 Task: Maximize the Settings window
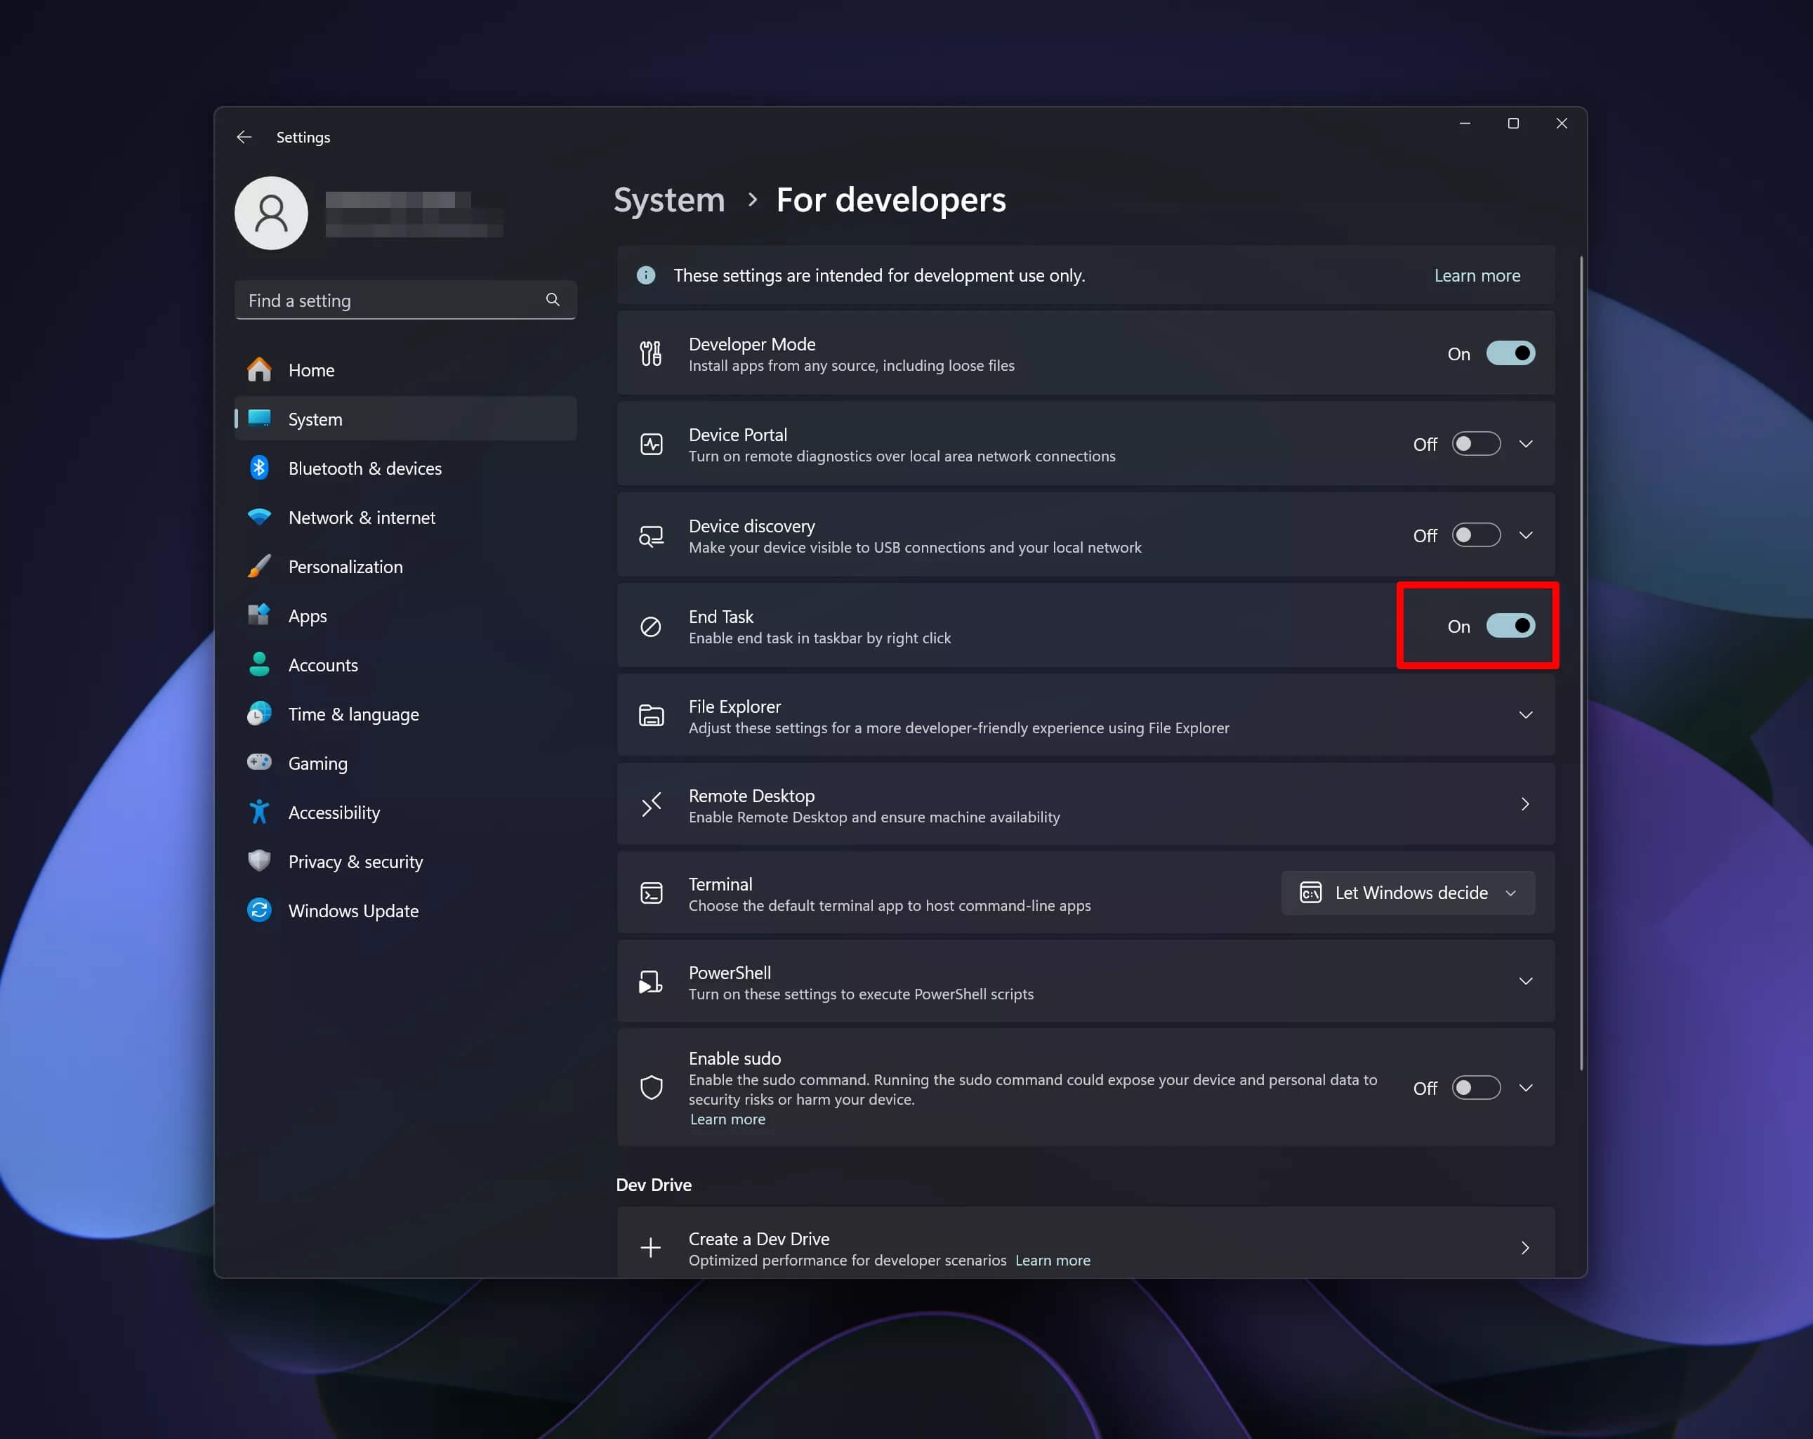(x=1512, y=124)
